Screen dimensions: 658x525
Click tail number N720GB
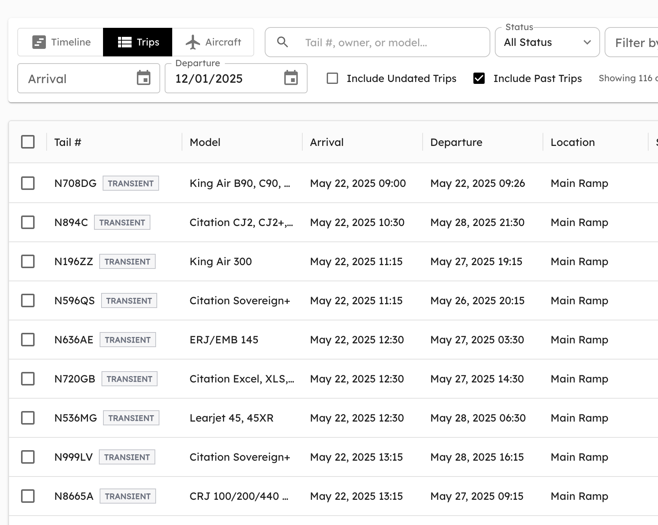pos(75,379)
